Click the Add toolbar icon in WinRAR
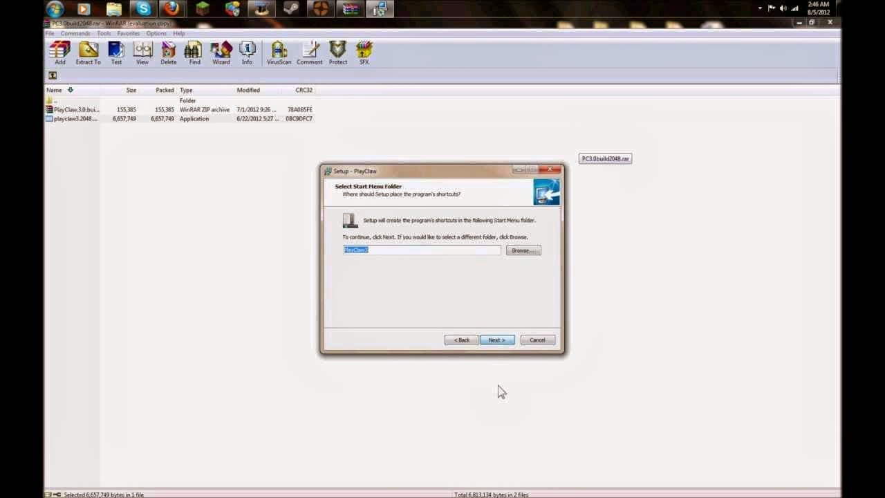Image resolution: width=885 pixels, height=498 pixels. (x=60, y=53)
